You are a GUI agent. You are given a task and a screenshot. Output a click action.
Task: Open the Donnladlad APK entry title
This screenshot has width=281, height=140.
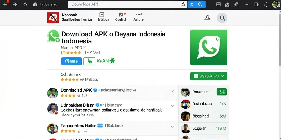pyautogui.click(x=76, y=90)
